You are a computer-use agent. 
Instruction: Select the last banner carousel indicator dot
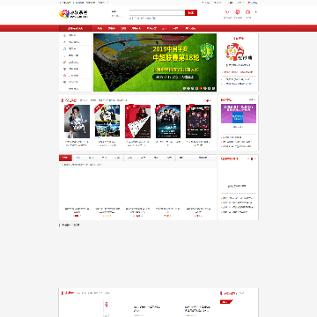(x=213, y=88)
